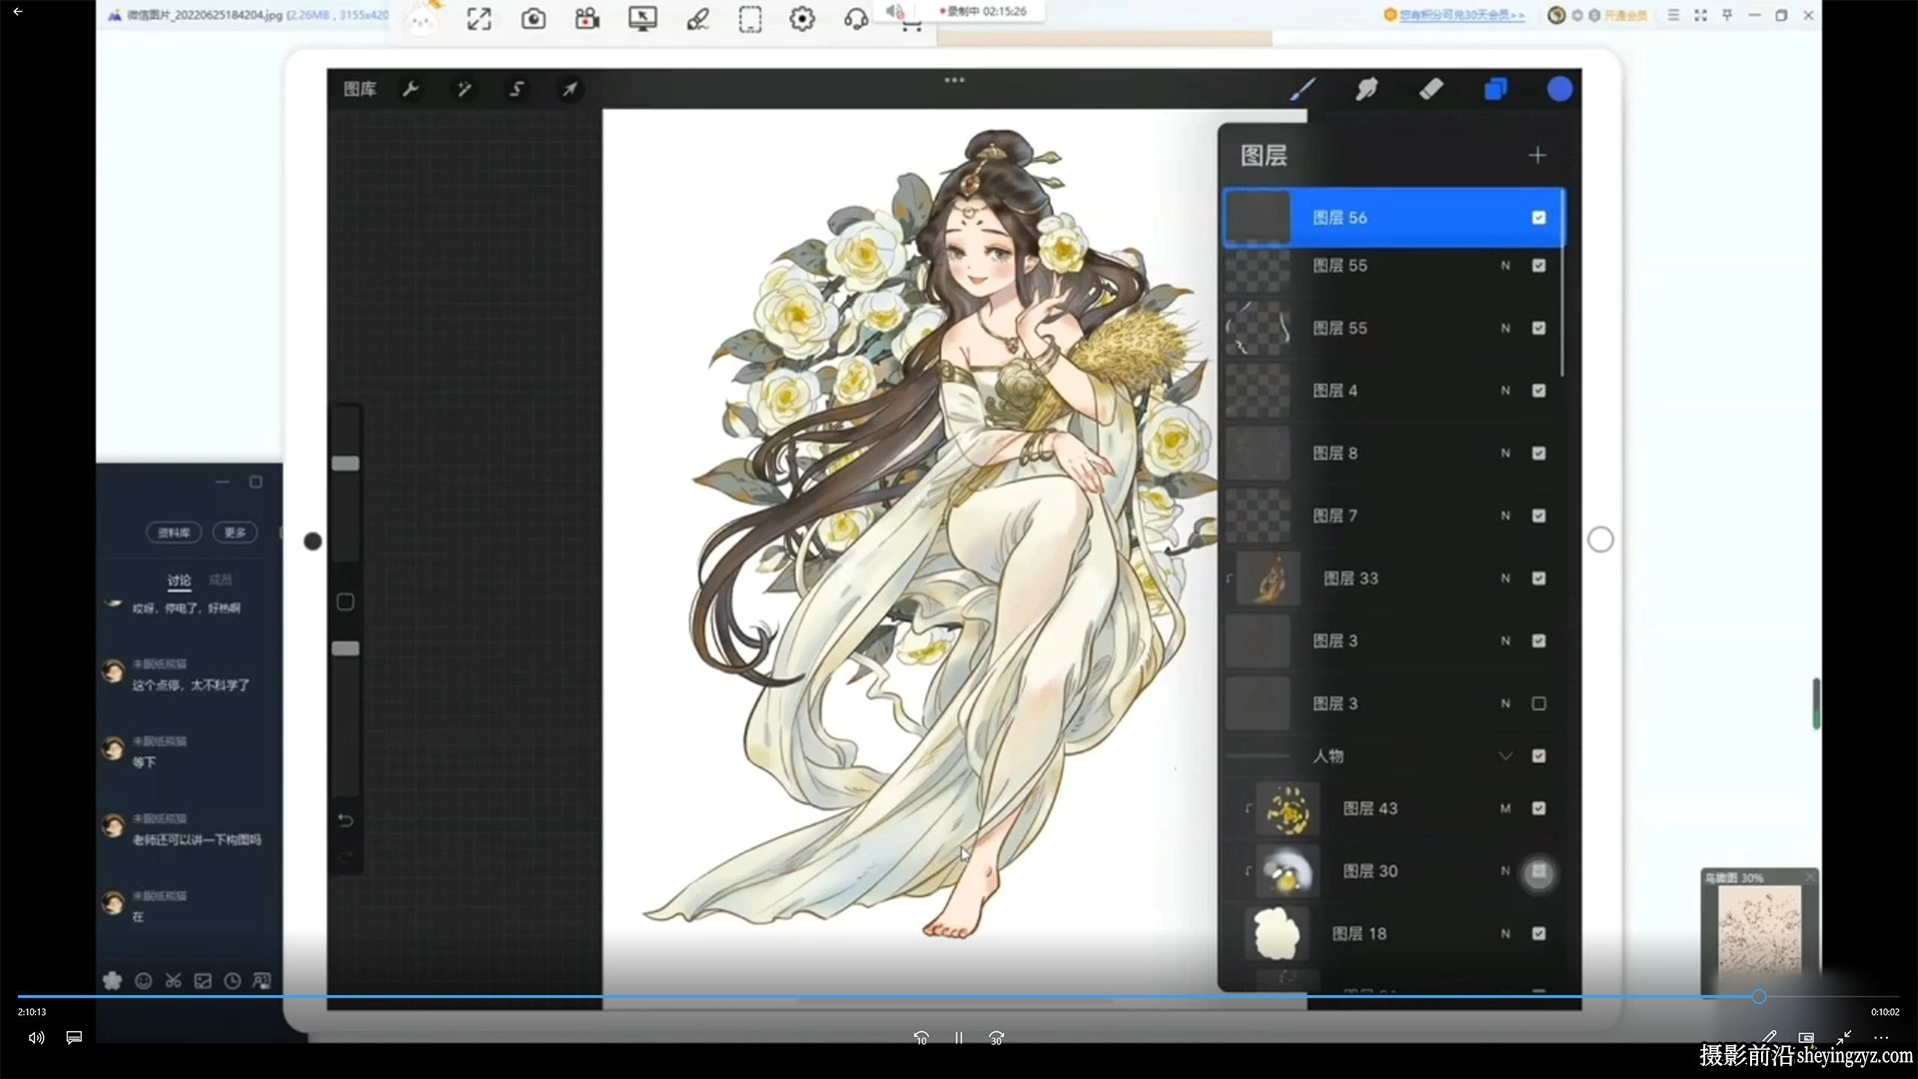The width and height of the screenshot is (1918, 1079).
Task: Toggle visibility checkbox for 图层 56
Action: (x=1538, y=218)
